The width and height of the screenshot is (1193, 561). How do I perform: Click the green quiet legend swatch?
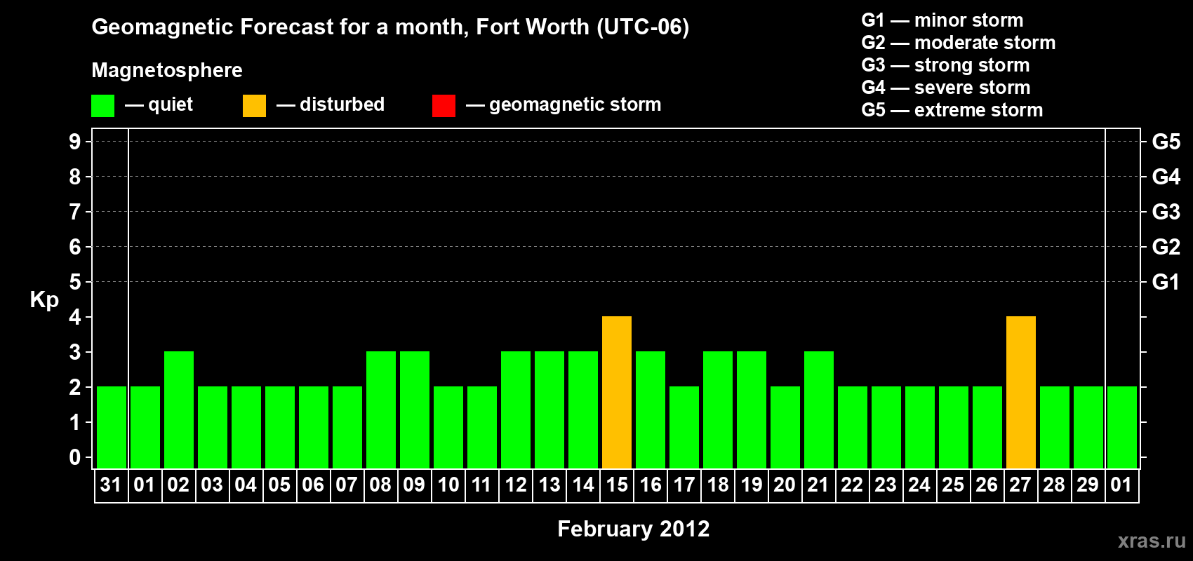[x=102, y=106]
